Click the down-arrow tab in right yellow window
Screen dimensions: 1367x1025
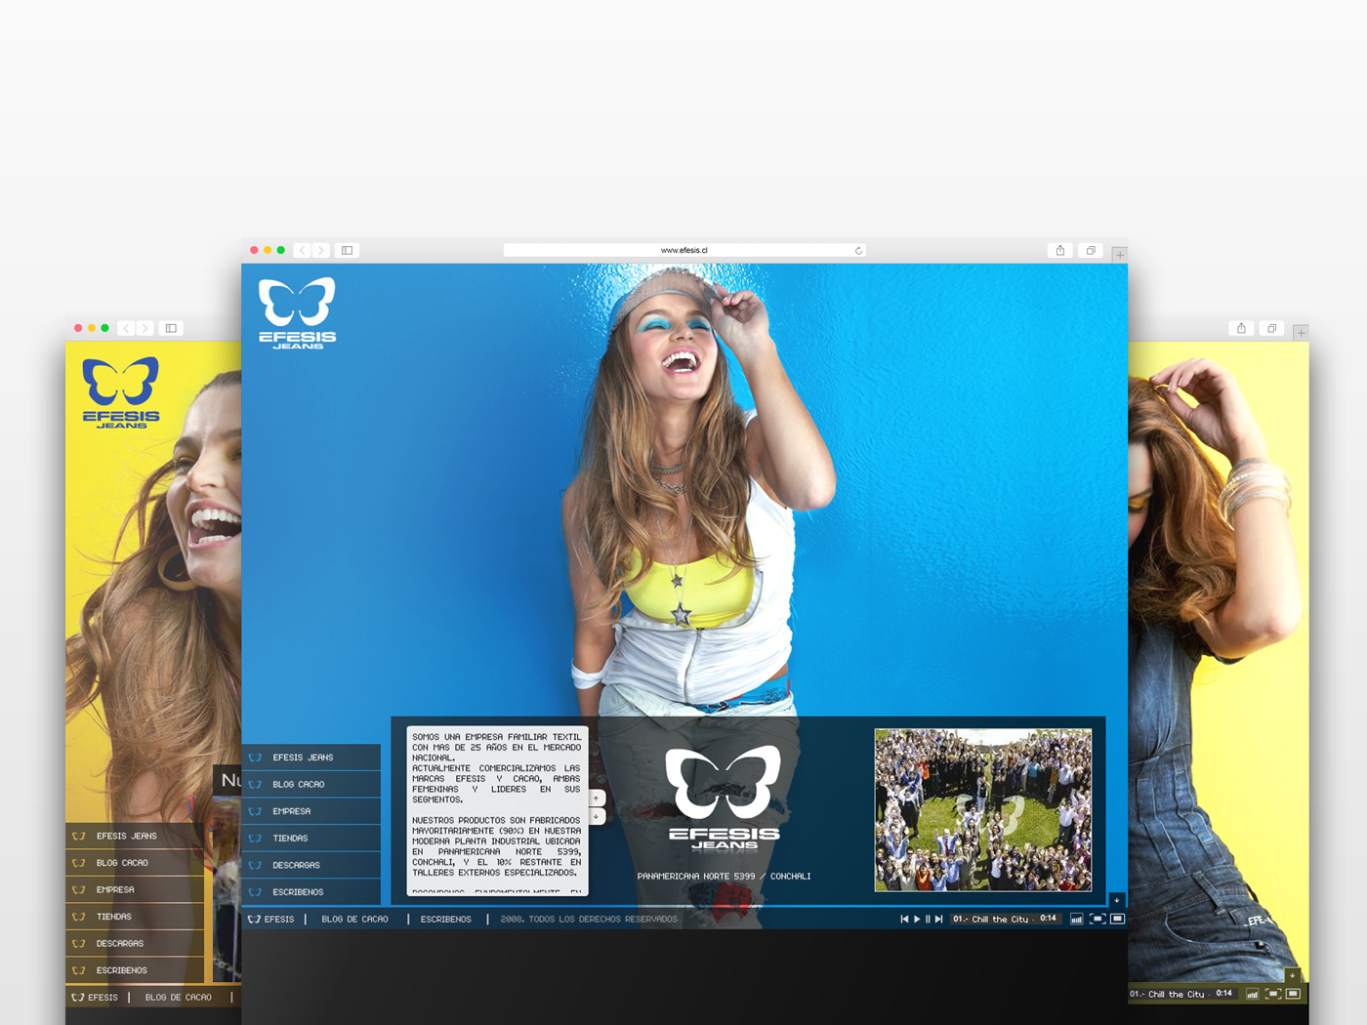(x=1293, y=975)
